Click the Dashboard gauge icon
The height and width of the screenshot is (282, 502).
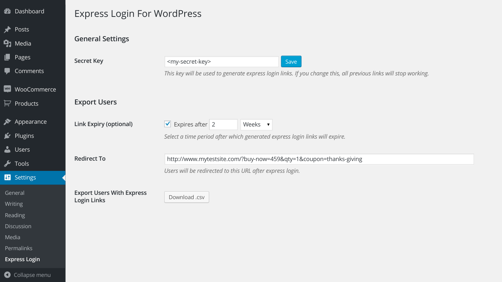click(x=7, y=11)
